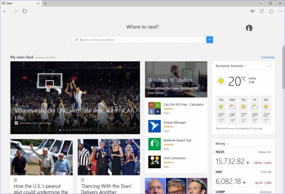Open the tech billionaires photo story
This screenshot has height=194, width=285.
click(176, 186)
